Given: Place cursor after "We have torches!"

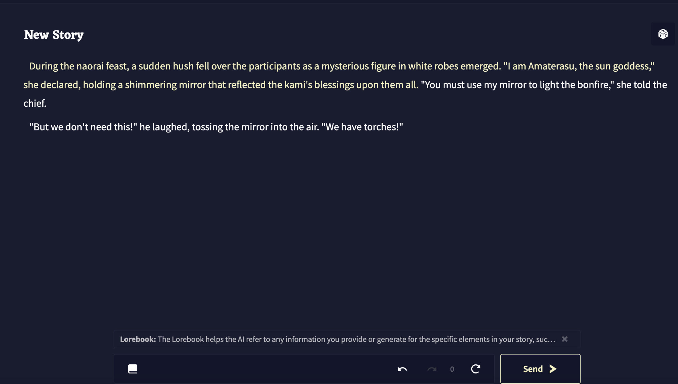Looking at the screenshot, I should pos(404,127).
